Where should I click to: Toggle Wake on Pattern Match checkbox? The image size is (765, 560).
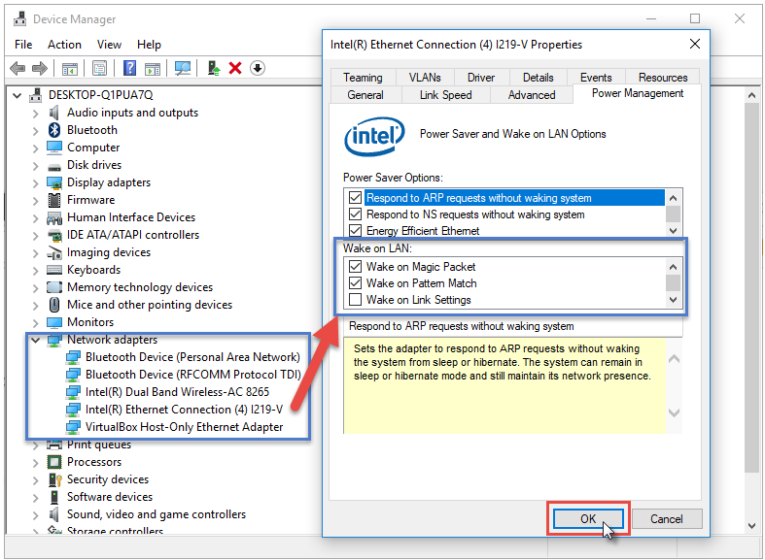[x=355, y=283]
